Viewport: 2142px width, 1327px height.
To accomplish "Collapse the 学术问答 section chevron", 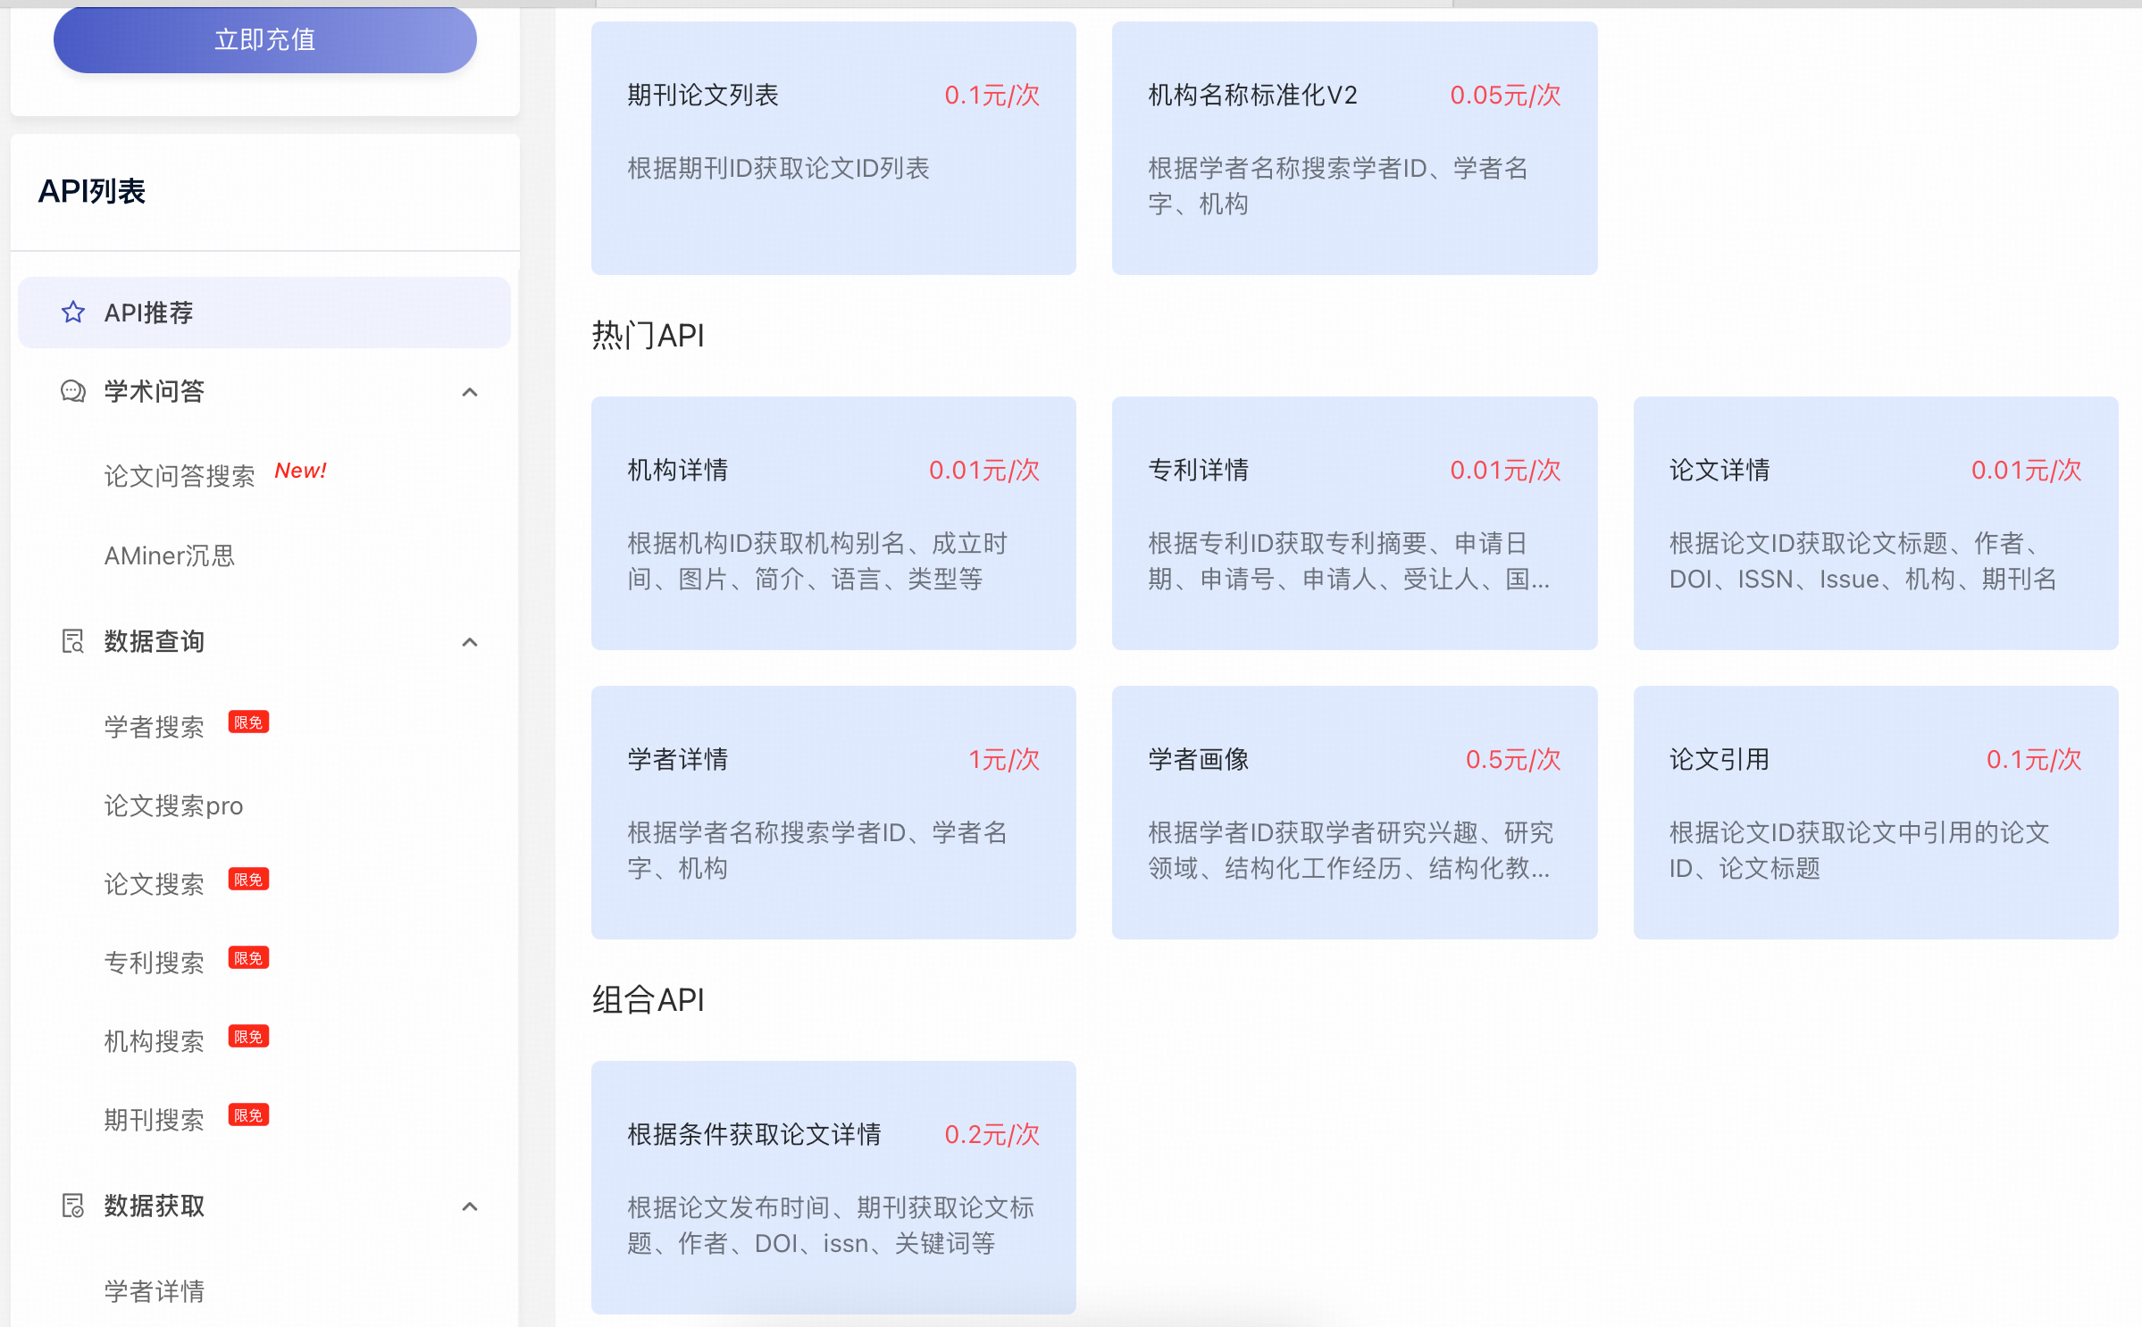I will 470,392.
